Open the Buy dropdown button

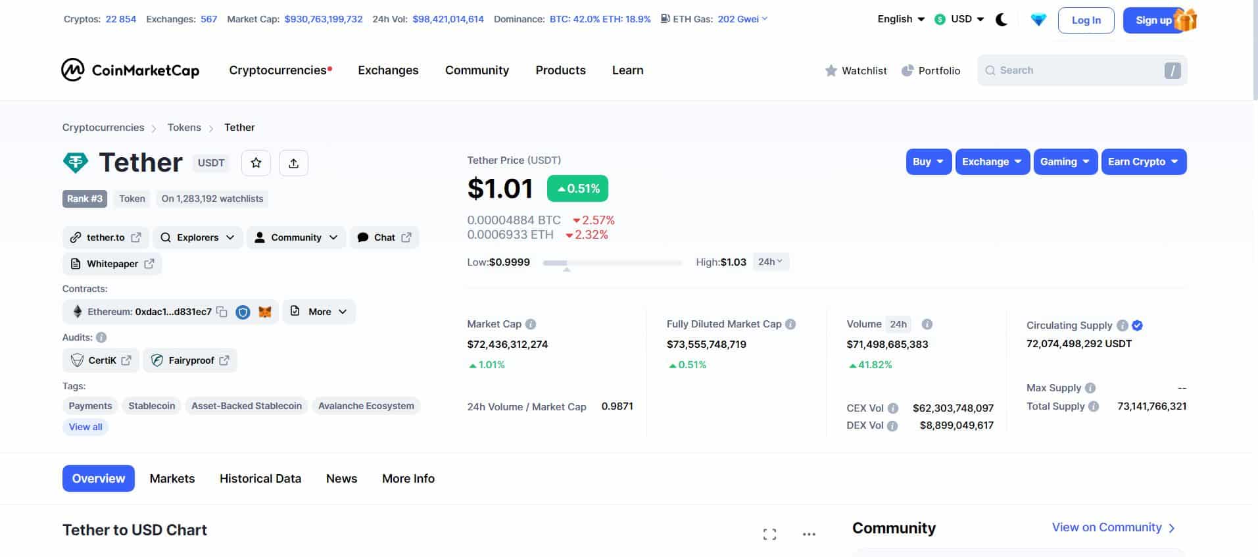929,162
